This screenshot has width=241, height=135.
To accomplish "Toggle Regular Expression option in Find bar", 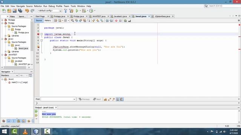I will coord(114,99).
